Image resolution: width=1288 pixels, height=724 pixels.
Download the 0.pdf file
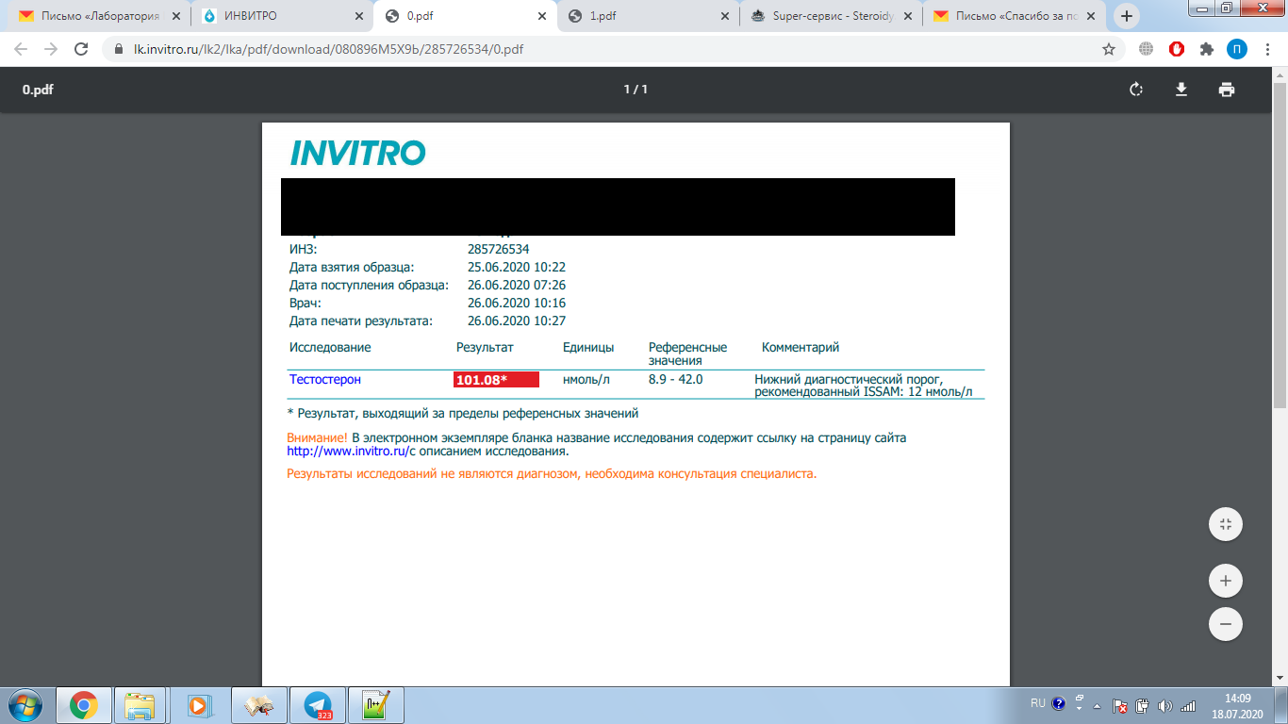pos(1181,90)
